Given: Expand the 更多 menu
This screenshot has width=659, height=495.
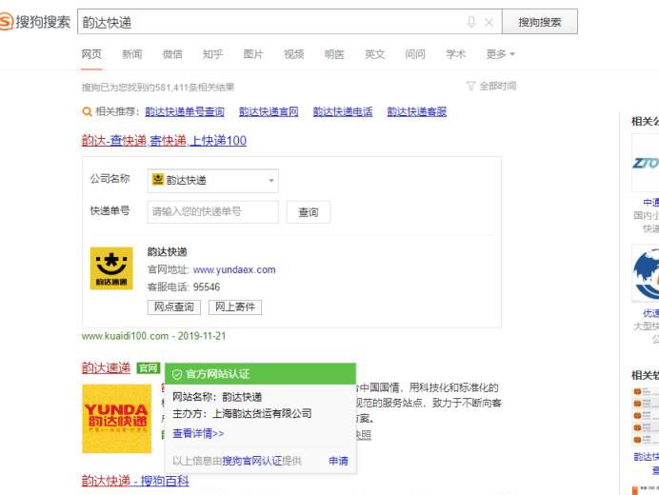Looking at the screenshot, I should pos(500,54).
